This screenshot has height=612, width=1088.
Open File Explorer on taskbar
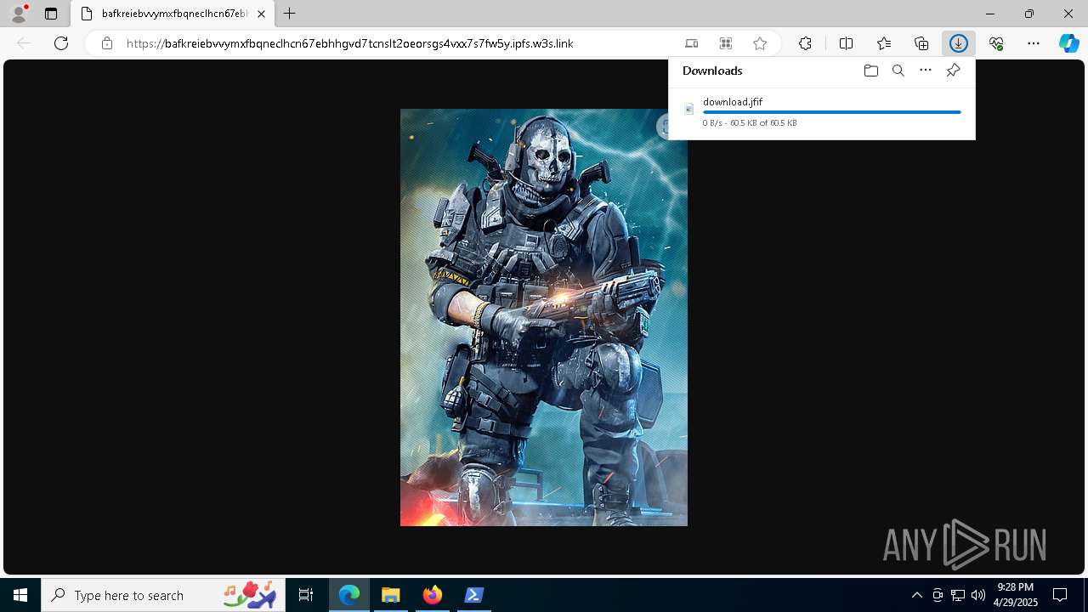click(x=391, y=595)
